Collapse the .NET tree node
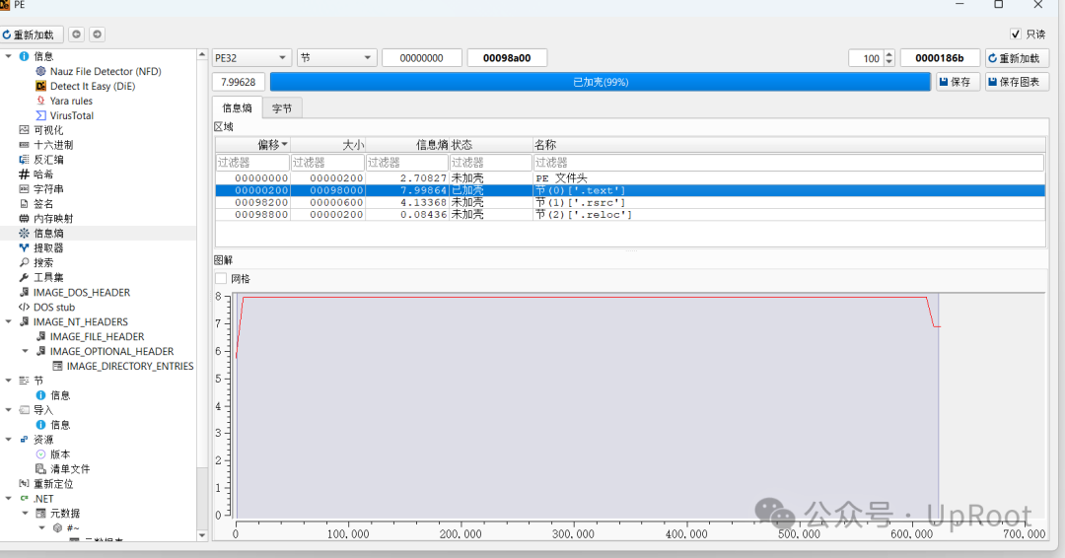 coord(8,499)
